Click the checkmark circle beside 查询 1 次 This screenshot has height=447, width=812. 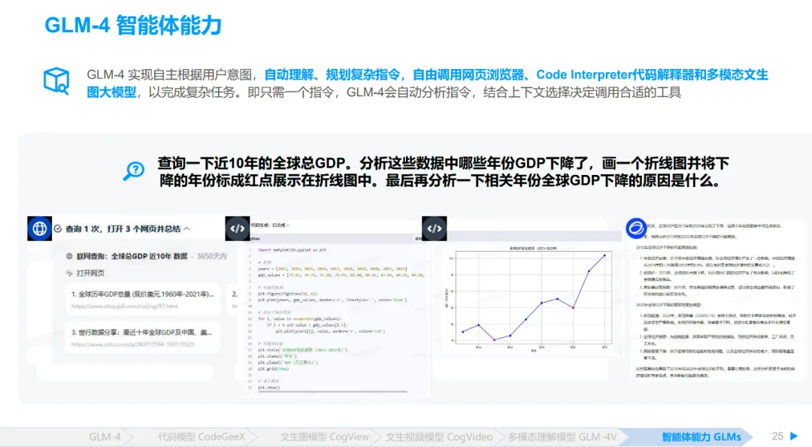58,228
